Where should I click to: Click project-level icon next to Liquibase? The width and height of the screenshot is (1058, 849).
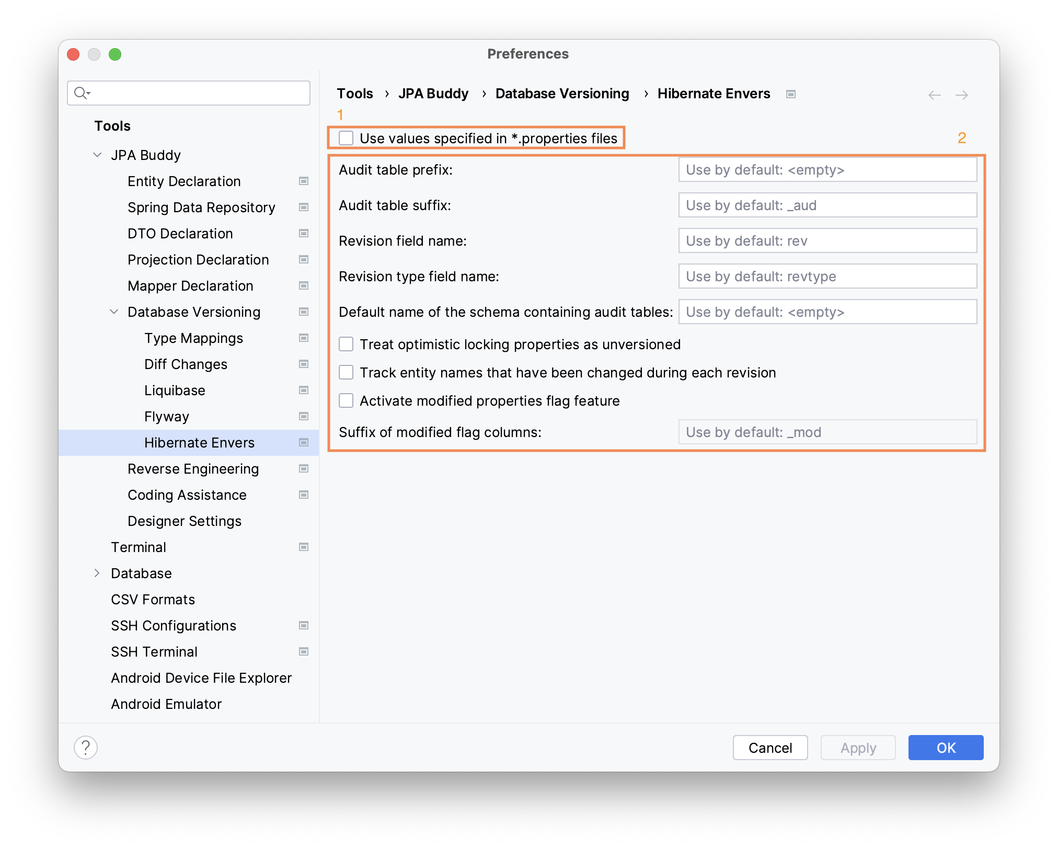coord(303,390)
